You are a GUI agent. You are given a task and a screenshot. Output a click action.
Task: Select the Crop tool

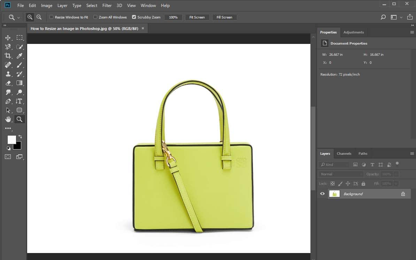click(x=8, y=56)
